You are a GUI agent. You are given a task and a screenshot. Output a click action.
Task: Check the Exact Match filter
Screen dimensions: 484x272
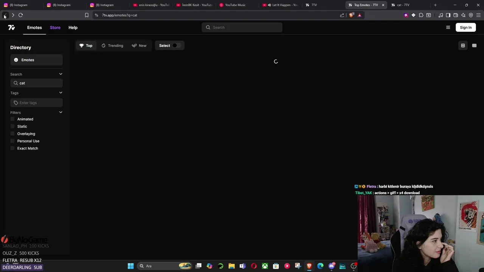(12, 148)
